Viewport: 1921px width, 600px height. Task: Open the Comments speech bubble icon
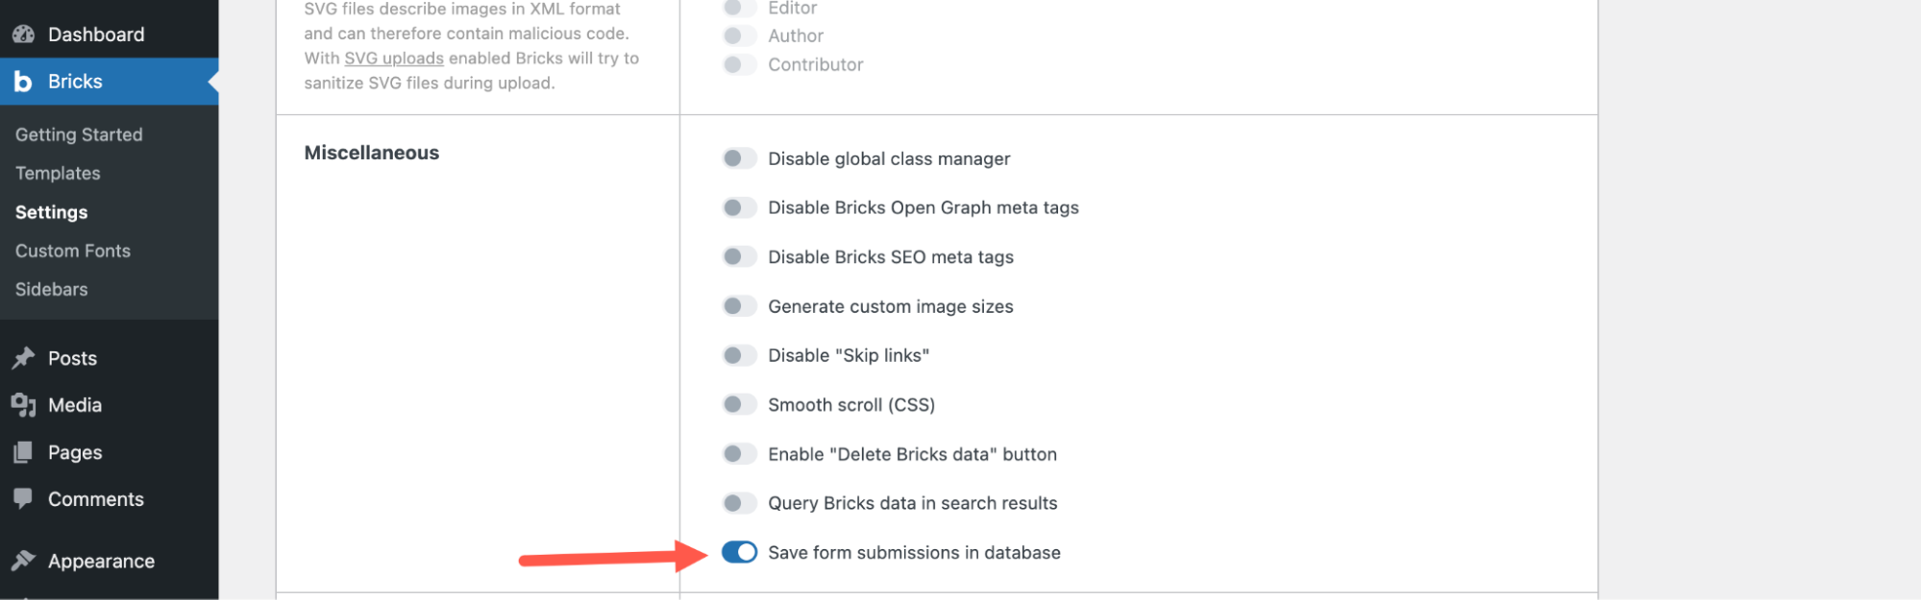[23, 498]
